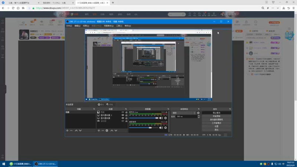Toggle visibility of the first image source
297x167 pixels.
123,112
